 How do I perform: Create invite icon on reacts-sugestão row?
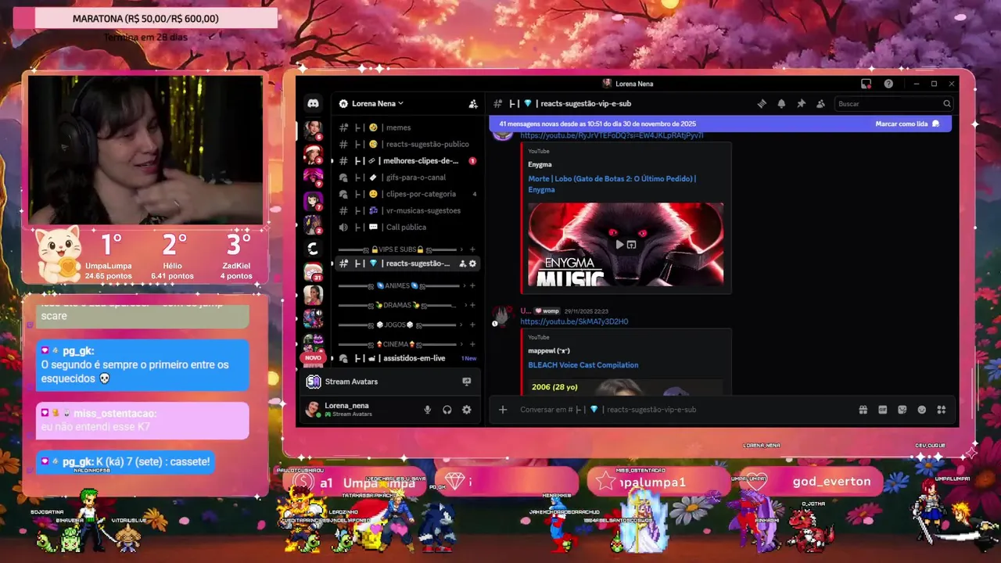(462, 264)
